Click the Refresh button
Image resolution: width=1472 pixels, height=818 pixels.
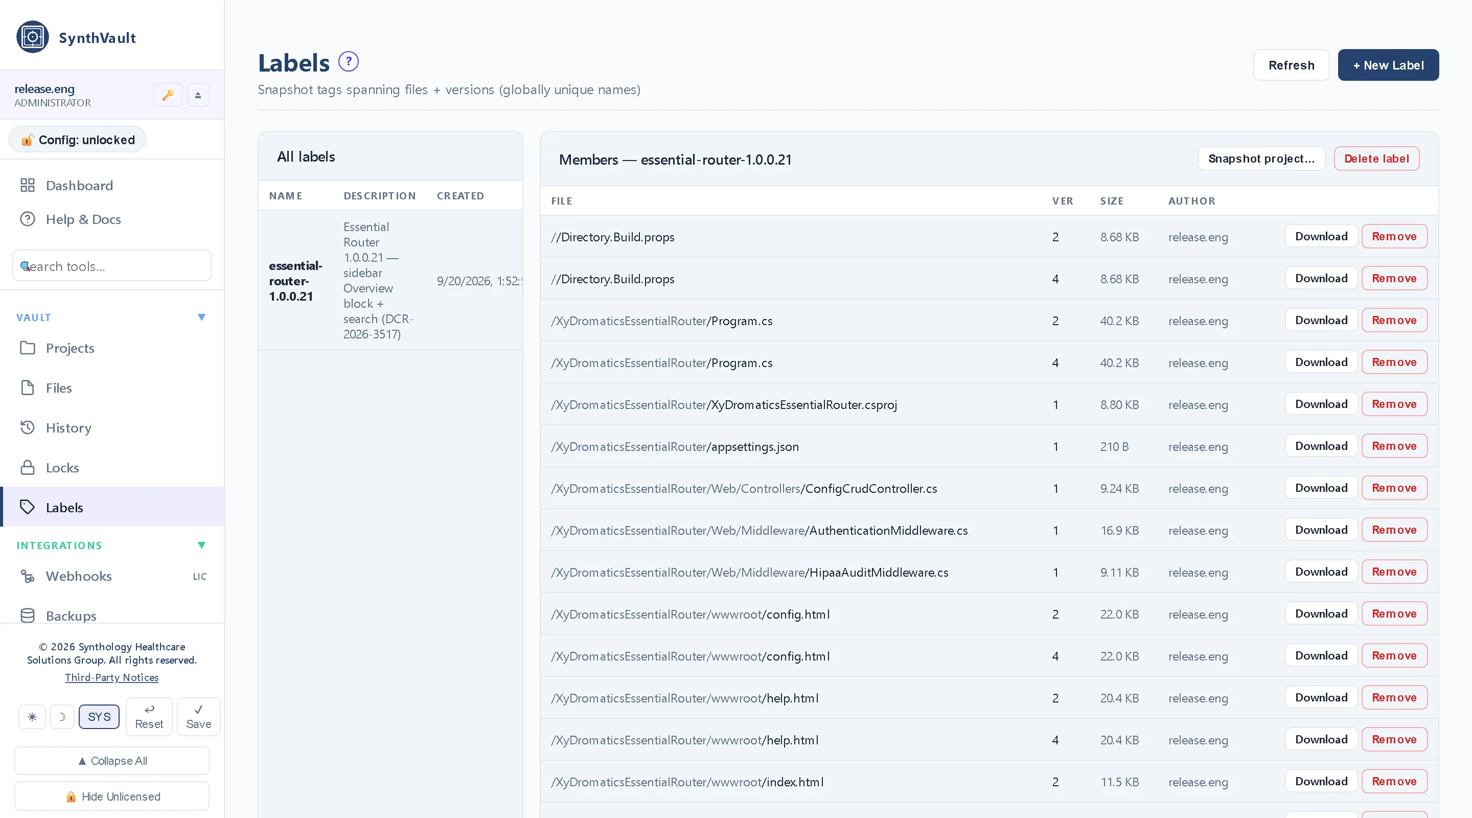click(1292, 65)
